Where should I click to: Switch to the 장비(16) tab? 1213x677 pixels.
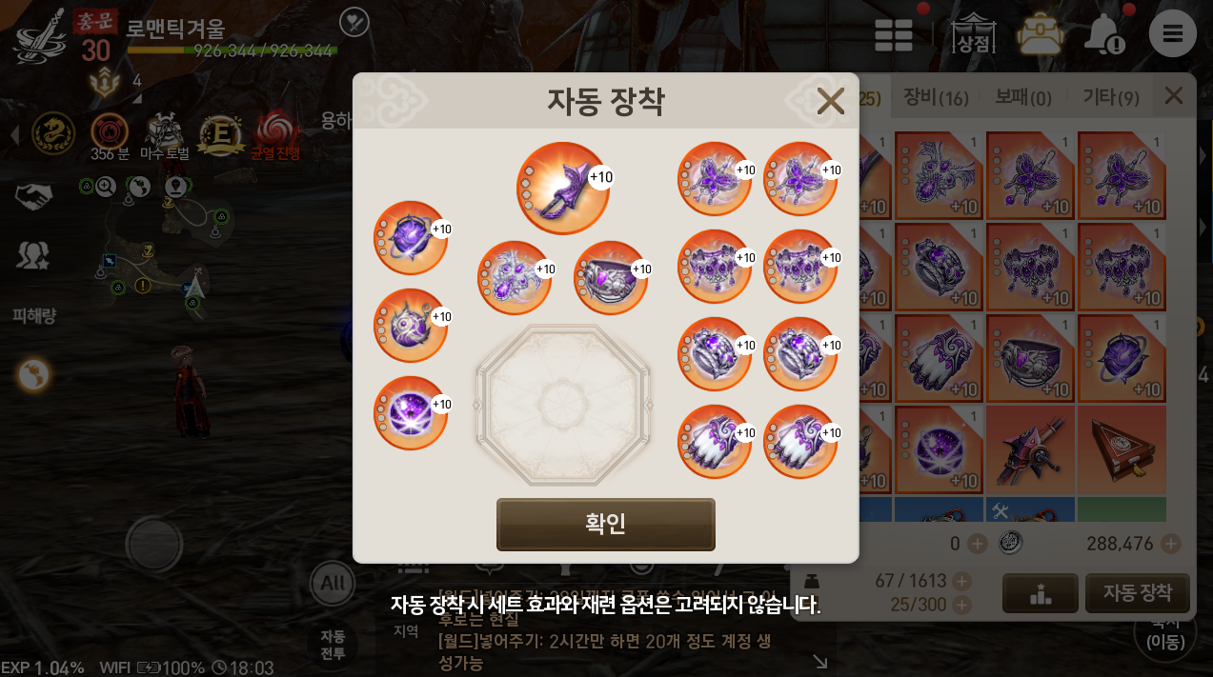tap(935, 97)
